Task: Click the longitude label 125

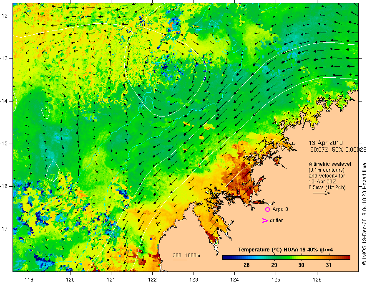Action: [x=276, y=279]
